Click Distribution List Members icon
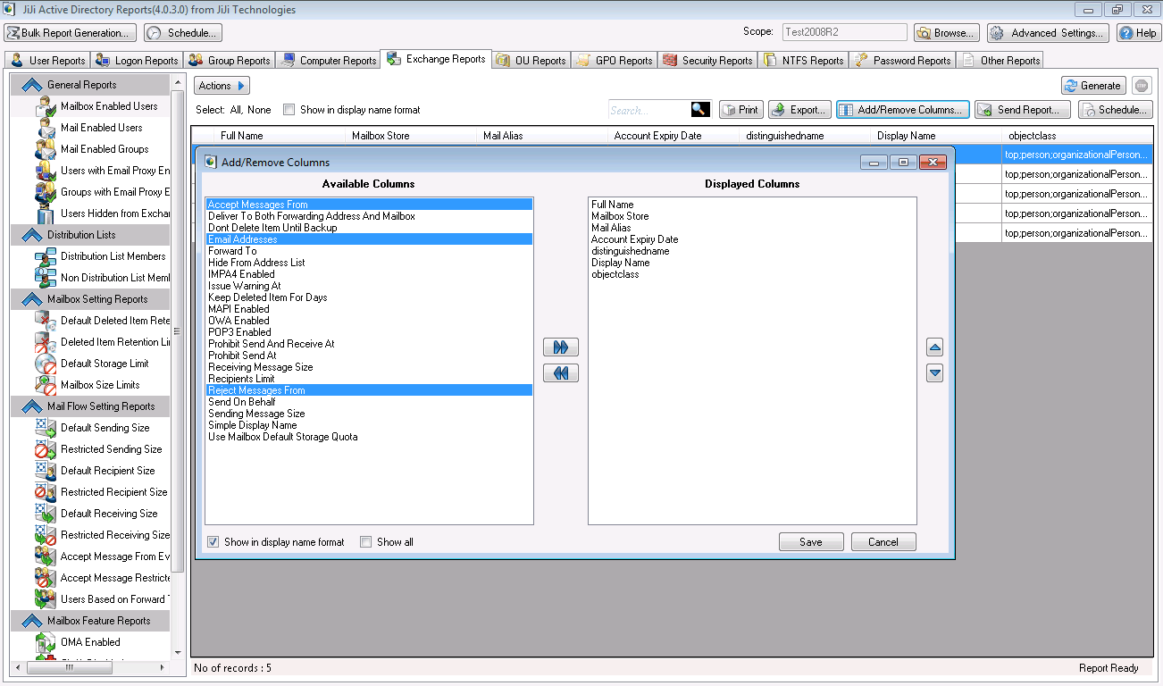The height and width of the screenshot is (686, 1163). click(x=46, y=256)
